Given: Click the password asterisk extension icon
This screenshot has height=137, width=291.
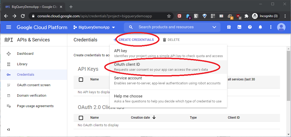Looking at the screenshot, I should [x=221, y=16].
